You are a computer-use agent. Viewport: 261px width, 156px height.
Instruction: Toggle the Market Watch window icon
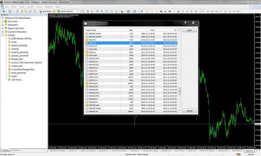(x=18, y=11)
